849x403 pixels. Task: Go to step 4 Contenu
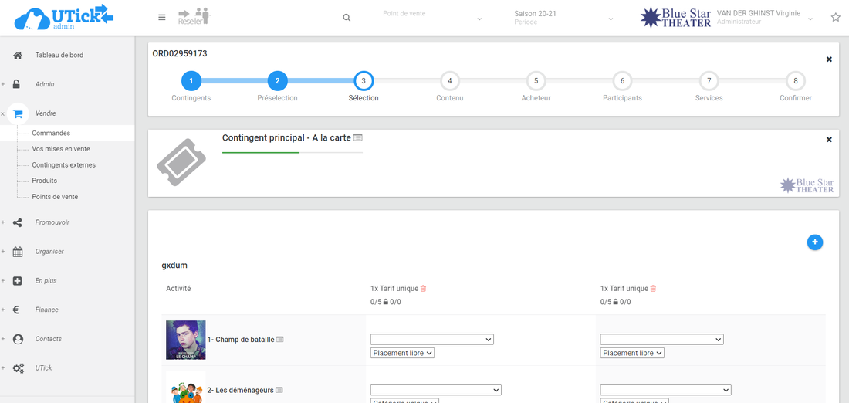[450, 81]
